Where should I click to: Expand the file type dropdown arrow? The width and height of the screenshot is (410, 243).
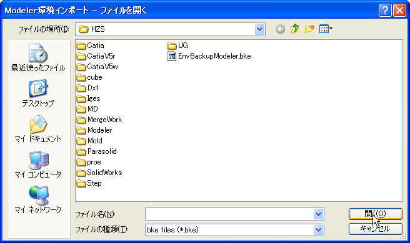point(318,230)
